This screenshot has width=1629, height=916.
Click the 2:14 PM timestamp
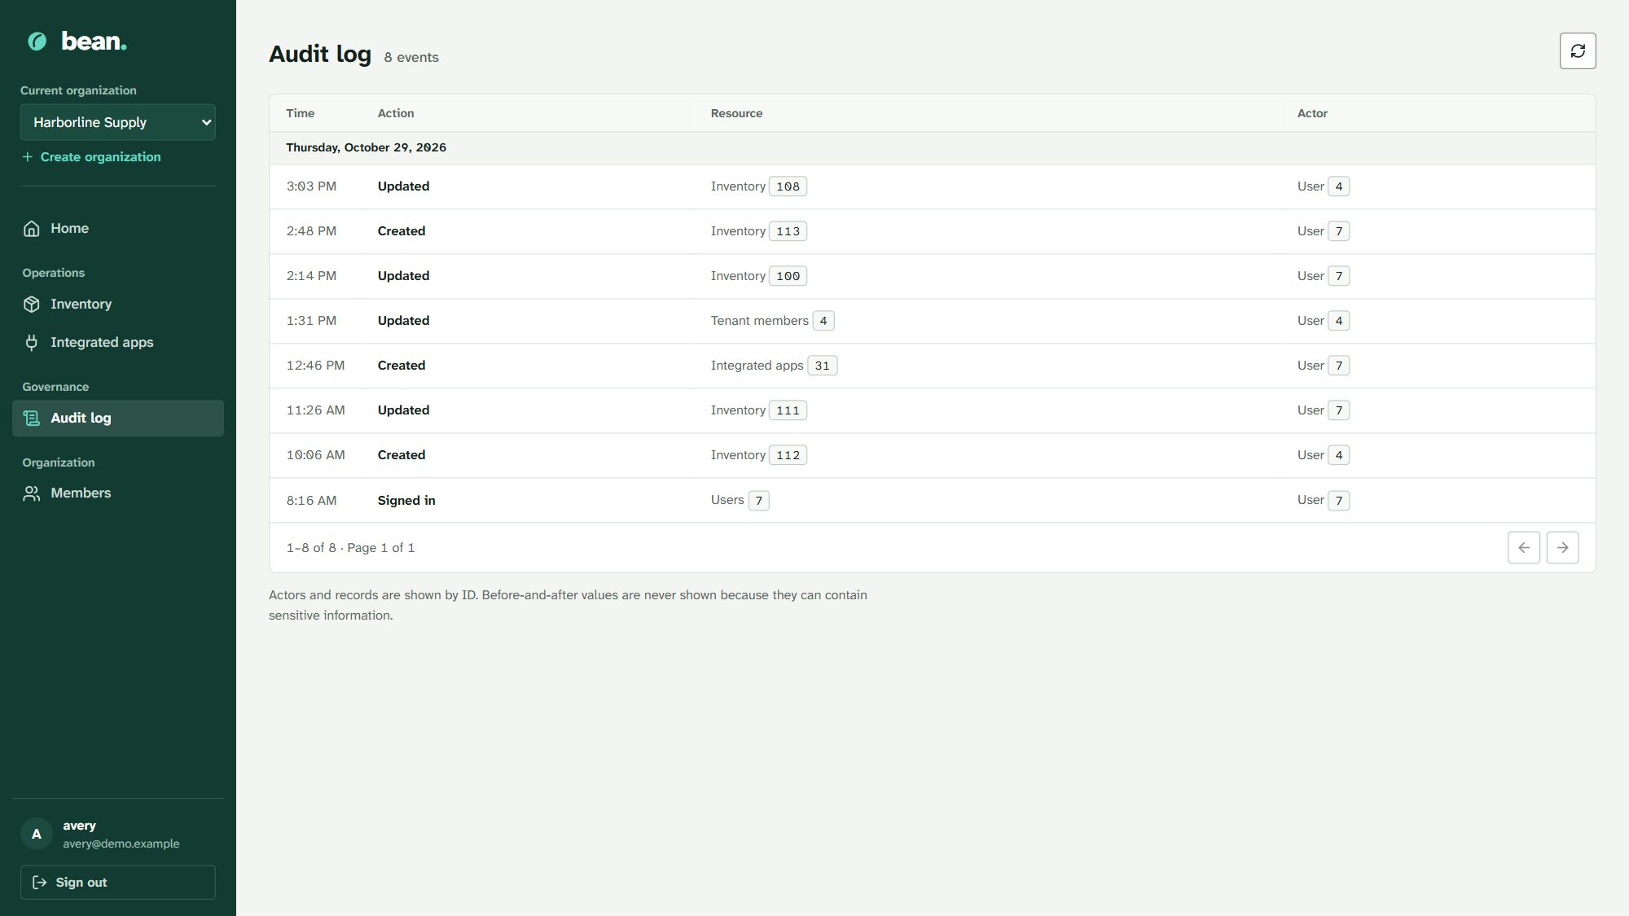[311, 276]
